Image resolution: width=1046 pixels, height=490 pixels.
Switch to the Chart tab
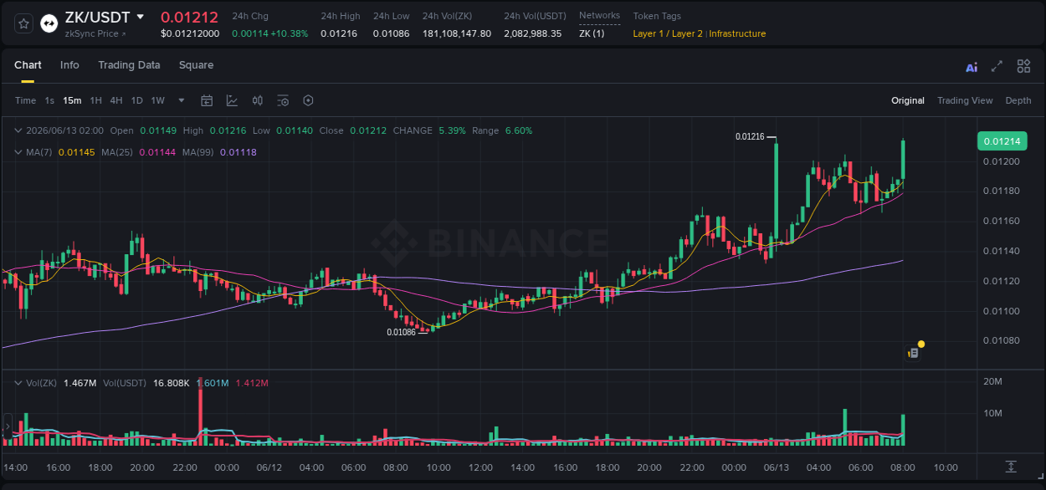28,65
